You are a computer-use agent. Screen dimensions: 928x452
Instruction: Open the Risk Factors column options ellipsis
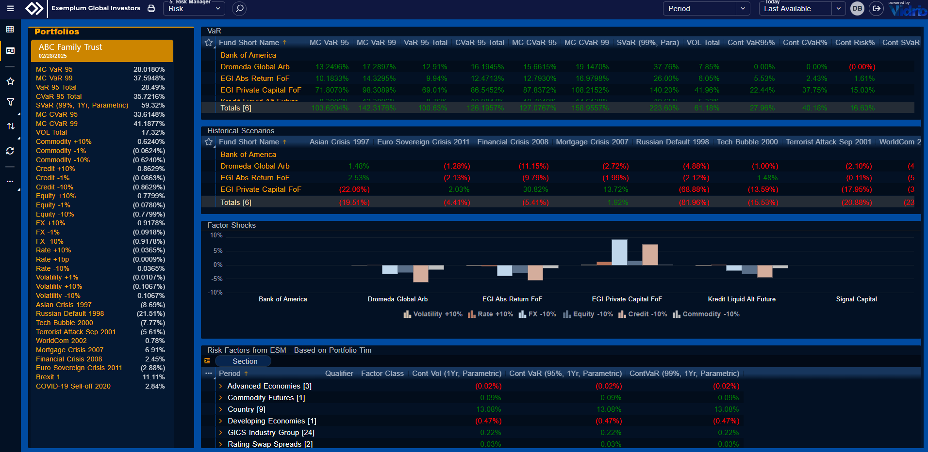point(209,374)
